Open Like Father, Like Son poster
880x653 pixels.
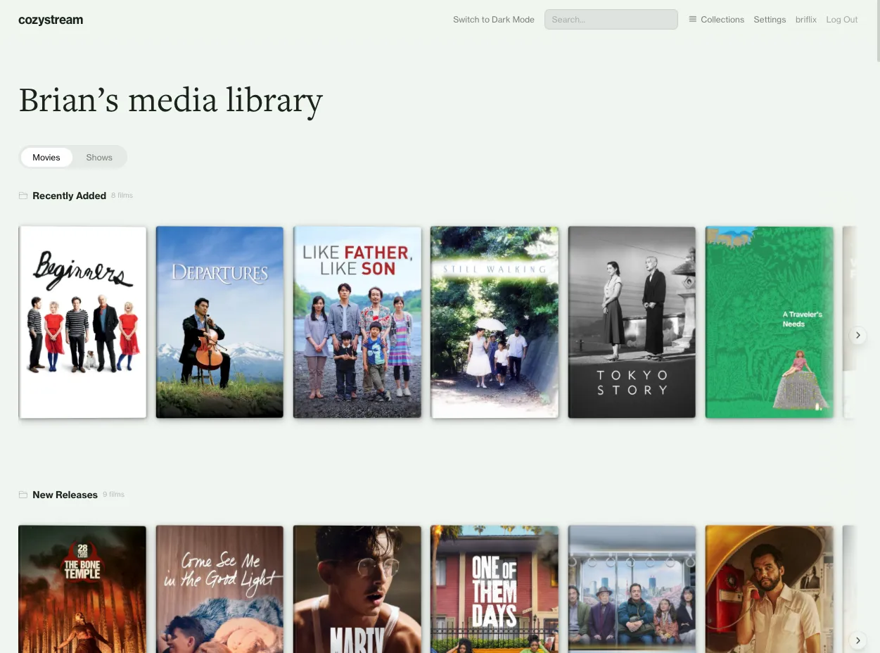pyautogui.click(x=357, y=322)
